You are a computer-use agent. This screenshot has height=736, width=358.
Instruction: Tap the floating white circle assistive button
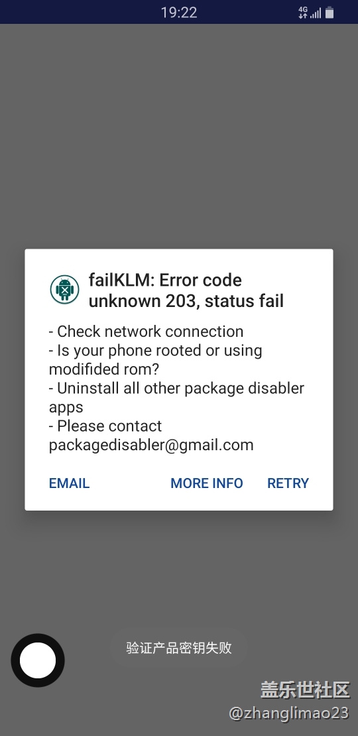point(38,660)
